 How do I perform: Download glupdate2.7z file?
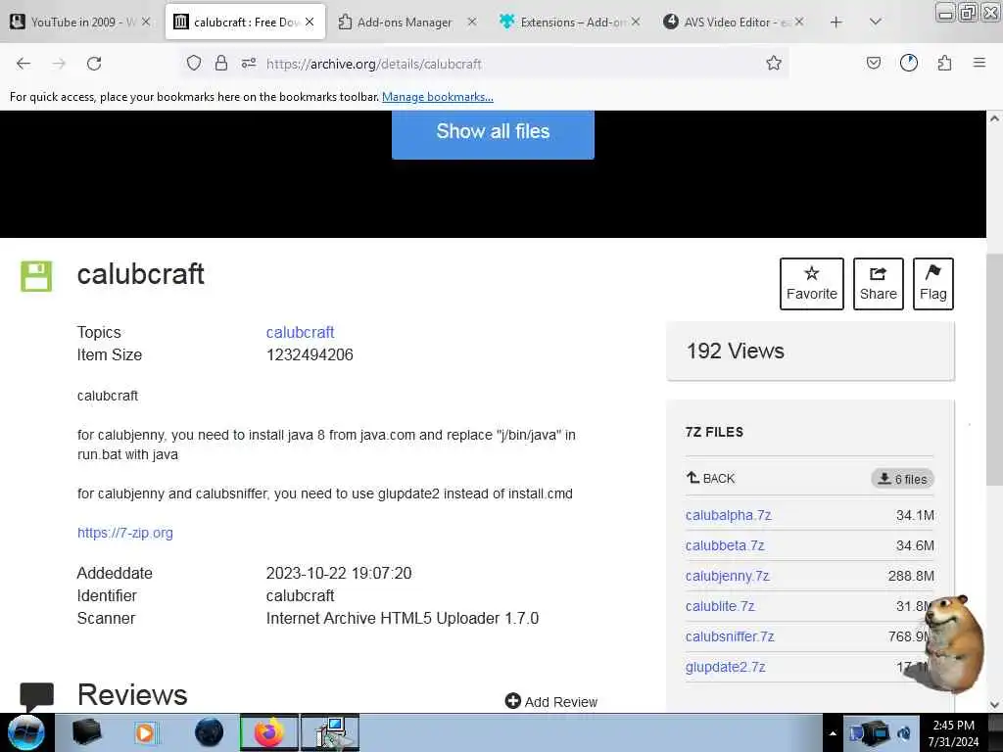[x=726, y=667]
